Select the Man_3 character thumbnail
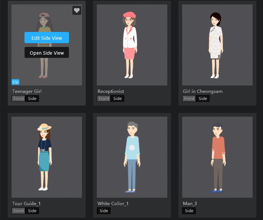The image size is (263, 220). [217, 157]
